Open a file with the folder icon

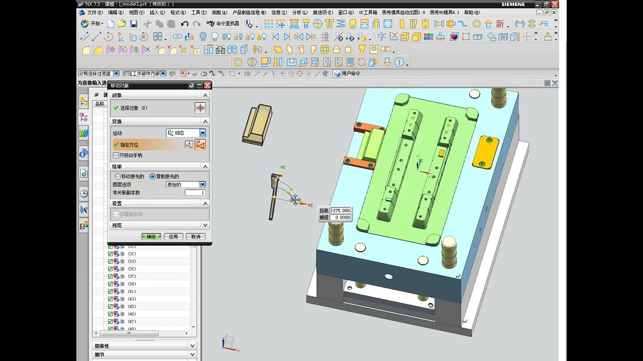122,24
